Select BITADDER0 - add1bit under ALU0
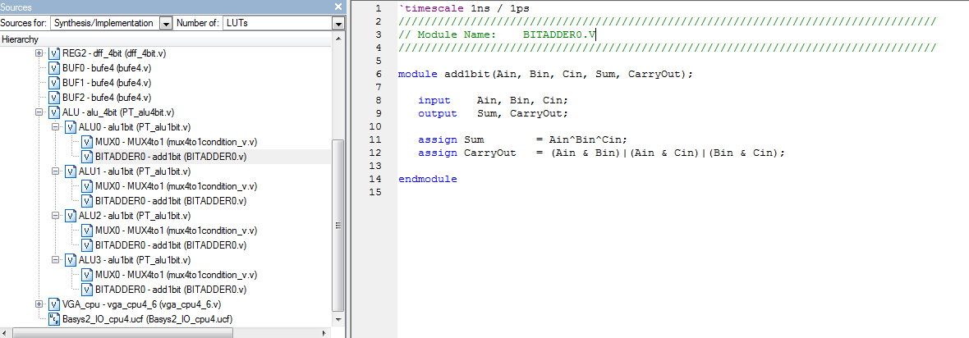This screenshot has width=969, height=338. [x=171, y=157]
